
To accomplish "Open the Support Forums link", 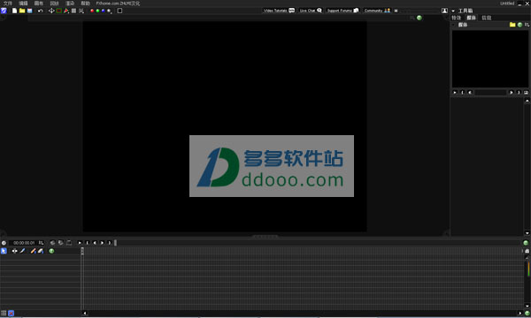I will tap(342, 11).
